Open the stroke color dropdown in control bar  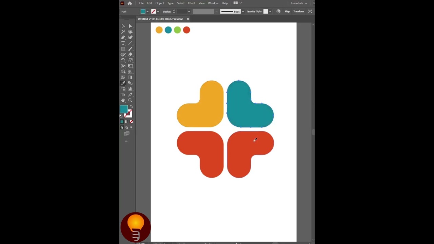click(x=158, y=12)
